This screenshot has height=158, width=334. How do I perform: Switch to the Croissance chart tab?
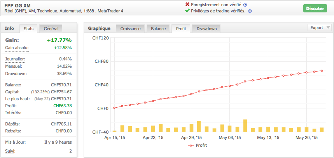pyautogui.click(x=130, y=29)
